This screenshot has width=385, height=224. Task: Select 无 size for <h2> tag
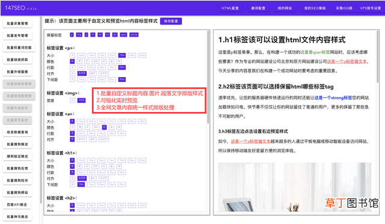click(x=72, y=205)
